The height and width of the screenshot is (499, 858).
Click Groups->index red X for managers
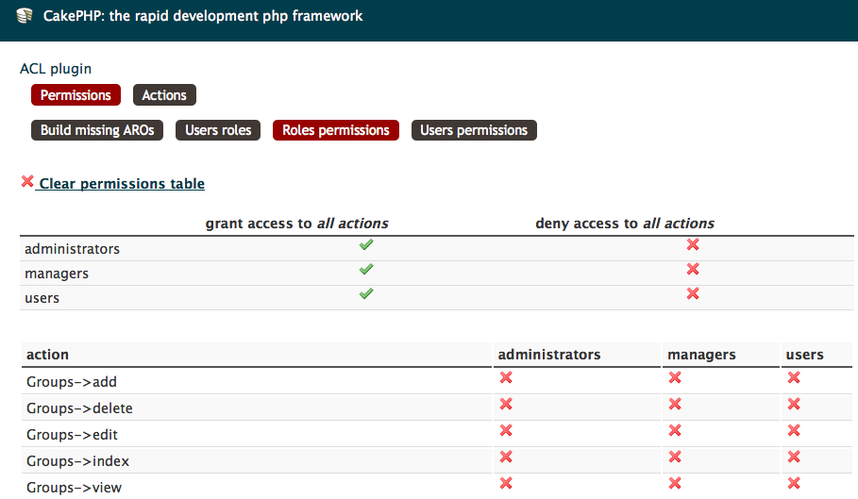click(x=675, y=457)
